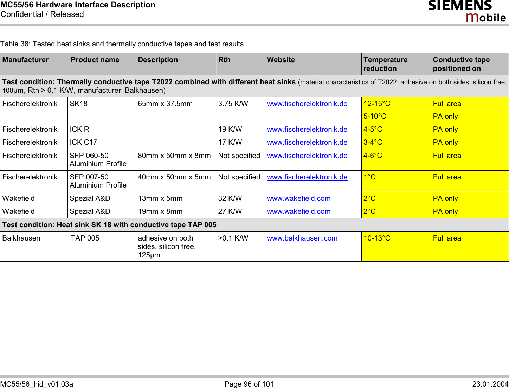This screenshot has width=509, height=388.
Task: Click the 1°C temperature reduction value
Action: pyautogui.click(x=369, y=177)
